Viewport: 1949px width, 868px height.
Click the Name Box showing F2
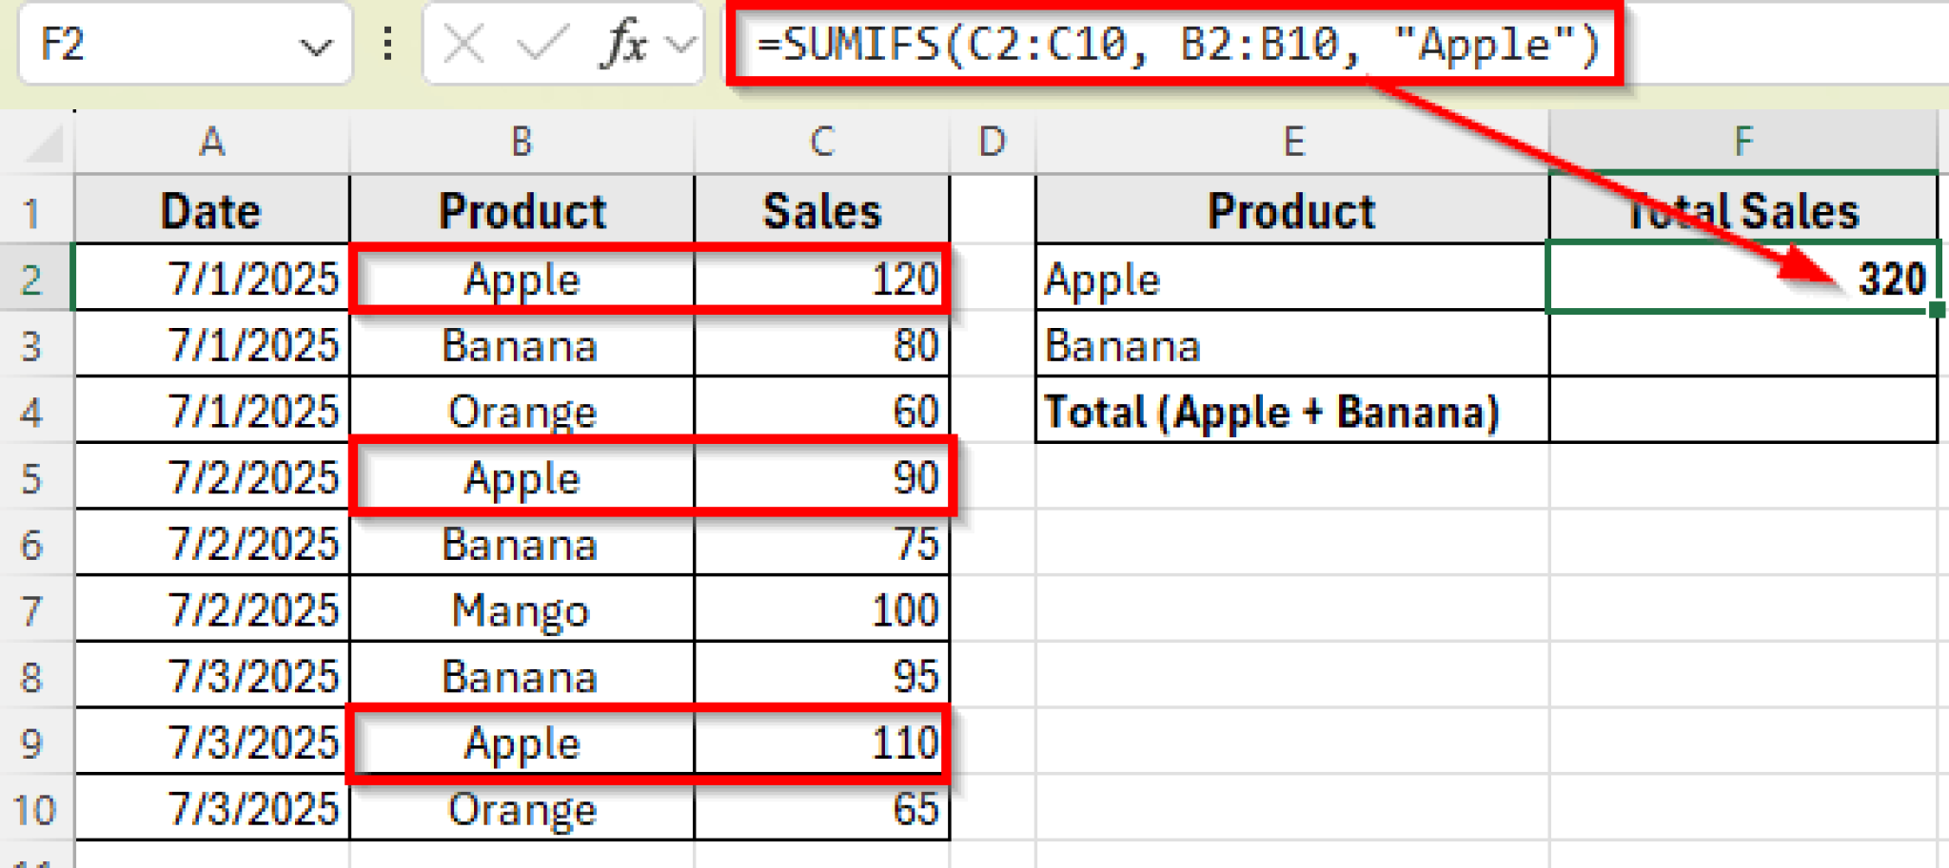tap(152, 45)
